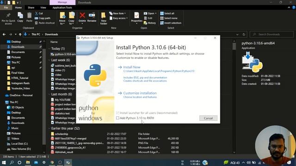Select 3D Objects in sidebar

tap(18, 107)
